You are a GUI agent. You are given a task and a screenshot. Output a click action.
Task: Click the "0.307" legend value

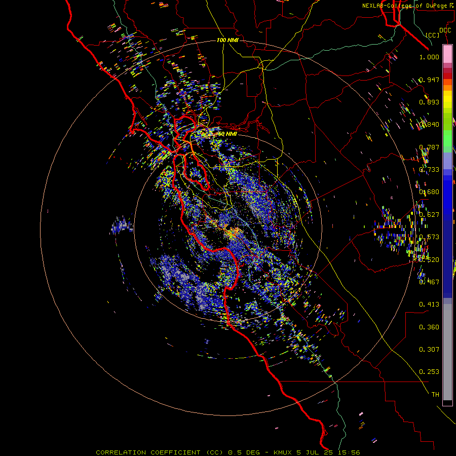(429, 350)
